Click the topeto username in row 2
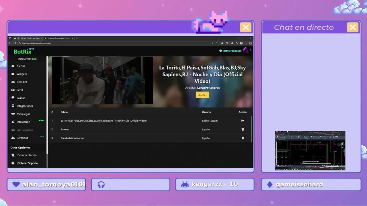This screenshot has width=367, height=206. [x=206, y=129]
